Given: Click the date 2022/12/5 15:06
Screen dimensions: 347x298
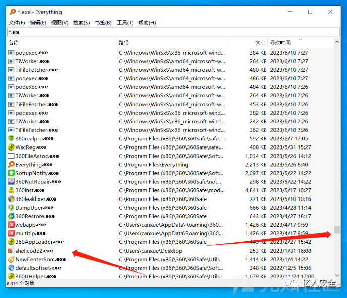Looking at the screenshot, I should pyautogui.click(x=291, y=268).
